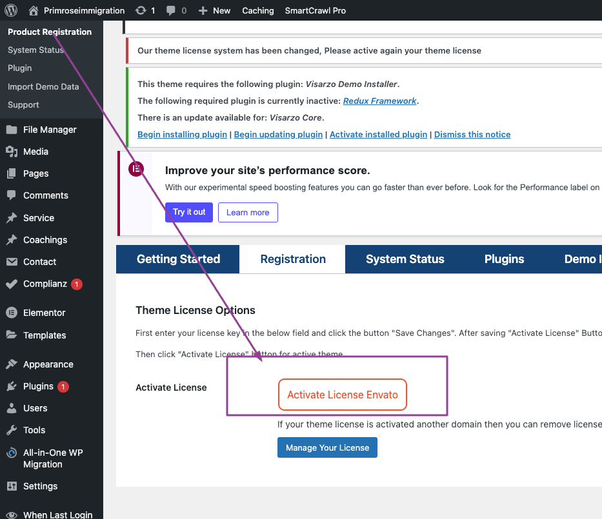The image size is (602, 519).
Task: Click the Service pin icon
Action: (12, 217)
